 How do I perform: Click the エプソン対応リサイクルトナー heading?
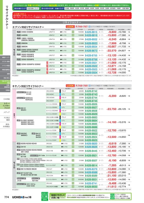(x=28, y=27)
